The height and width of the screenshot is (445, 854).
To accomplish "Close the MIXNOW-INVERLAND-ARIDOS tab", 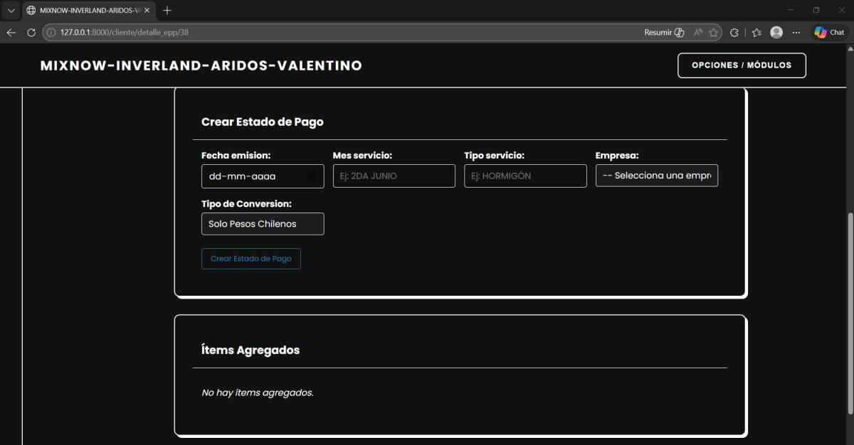I will pyautogui.click(x=147, y=11).
